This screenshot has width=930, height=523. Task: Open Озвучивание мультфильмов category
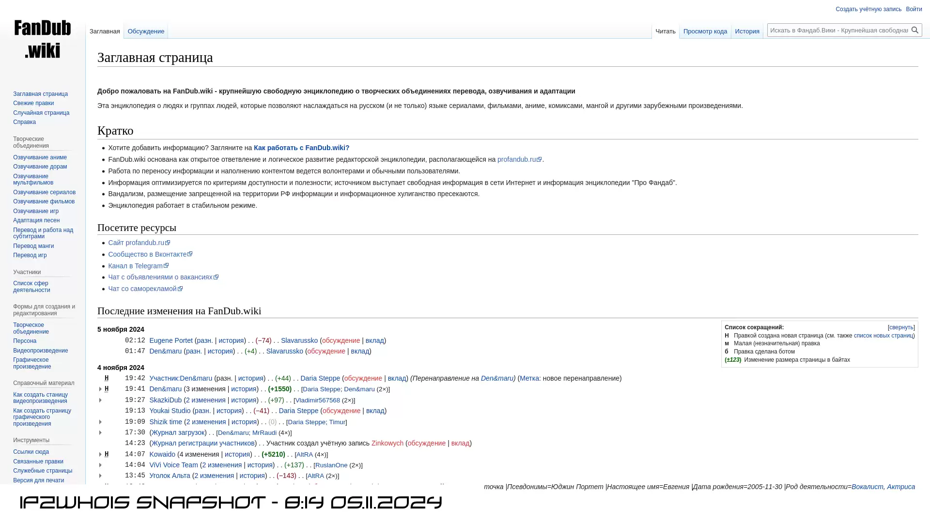(x=33, y=180)
